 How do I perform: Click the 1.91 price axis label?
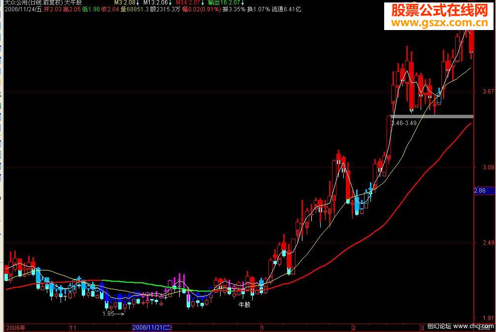488,318
